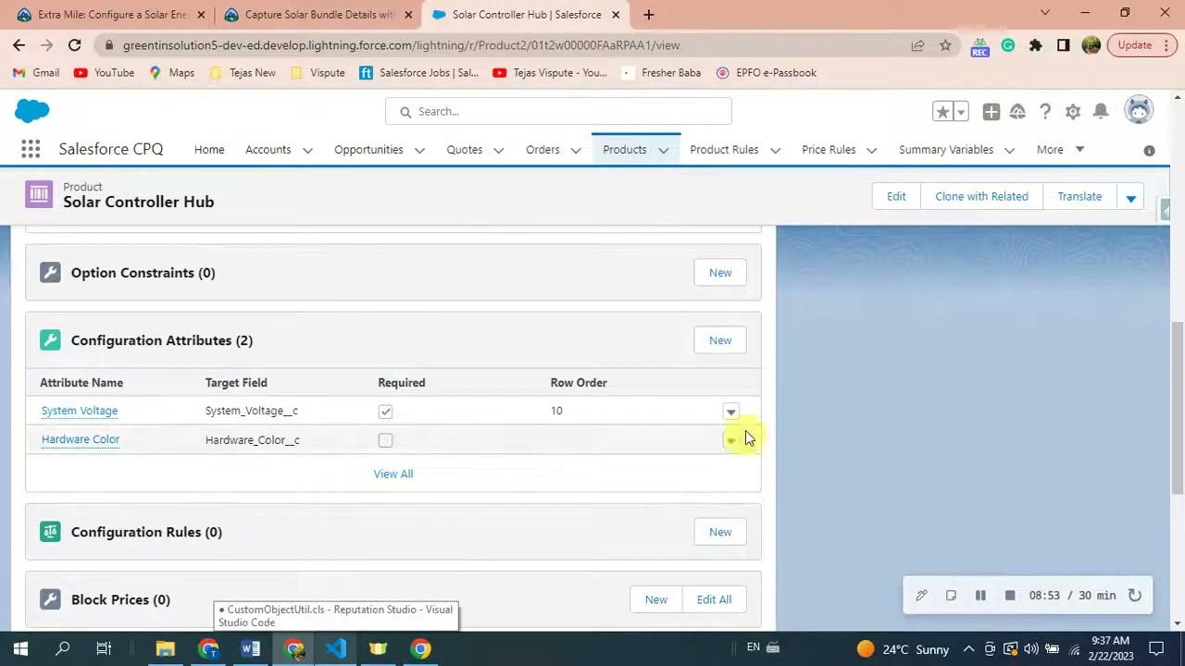Click Clone with Related button
Screen dimensions: 1185x666
(x=981, y=196)
